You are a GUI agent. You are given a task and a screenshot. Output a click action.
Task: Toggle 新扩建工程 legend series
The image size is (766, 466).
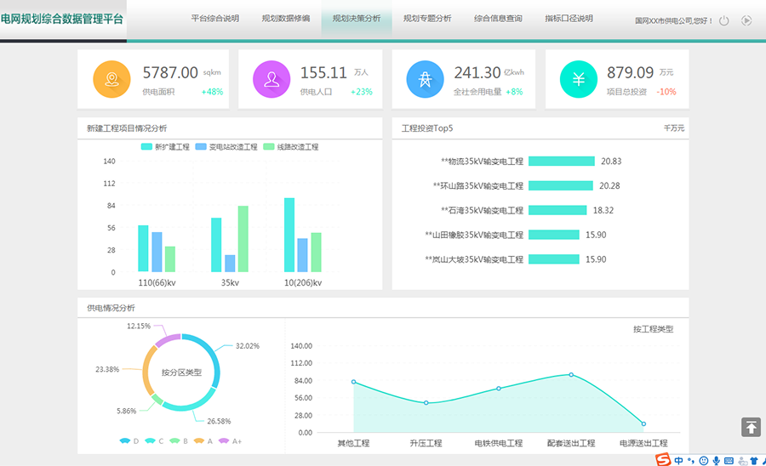tap(165, 147)
